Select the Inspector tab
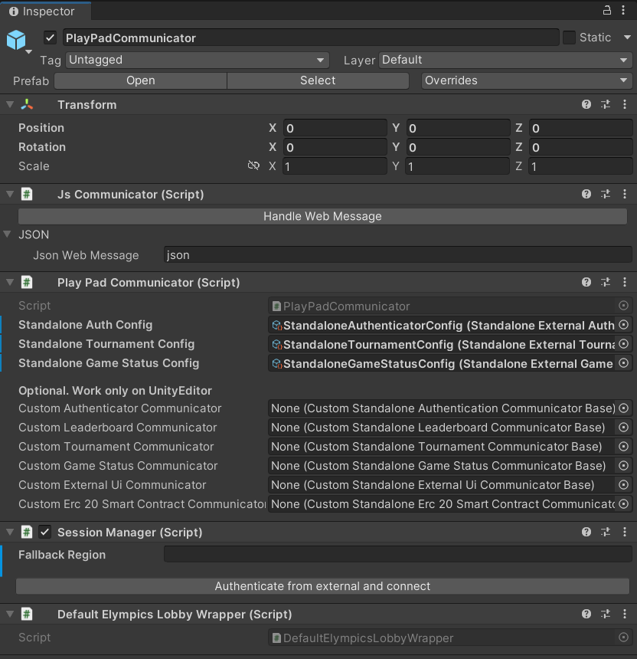The height and width of the screenshot is (659, 637). 45,11
